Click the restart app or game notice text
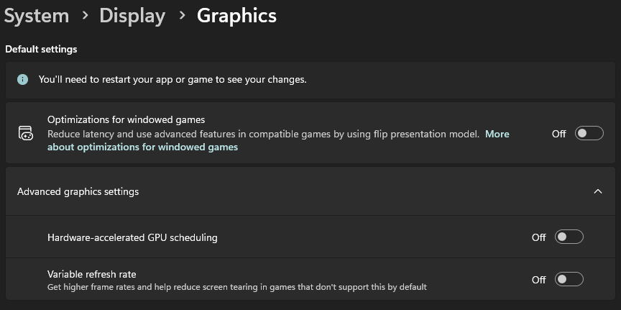 [x=172, y=79]
